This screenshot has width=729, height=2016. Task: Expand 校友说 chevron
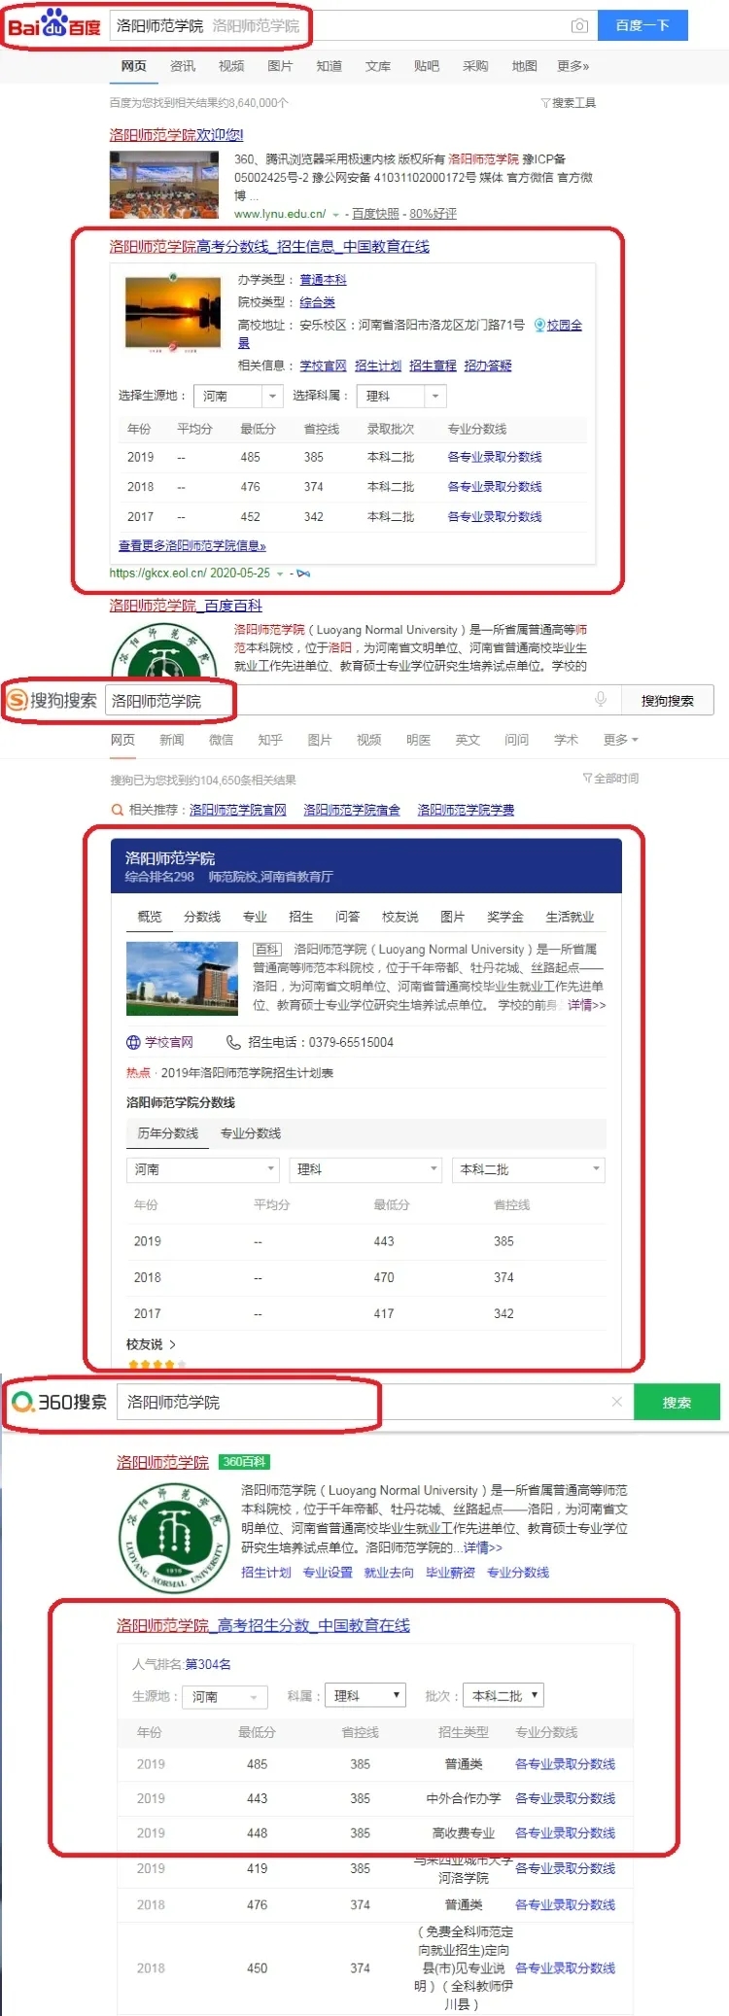(173, 1344)
